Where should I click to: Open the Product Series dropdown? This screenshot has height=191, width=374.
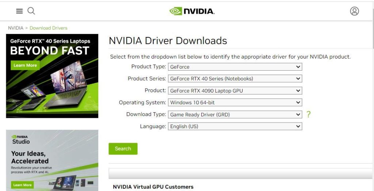click(235, 79)
